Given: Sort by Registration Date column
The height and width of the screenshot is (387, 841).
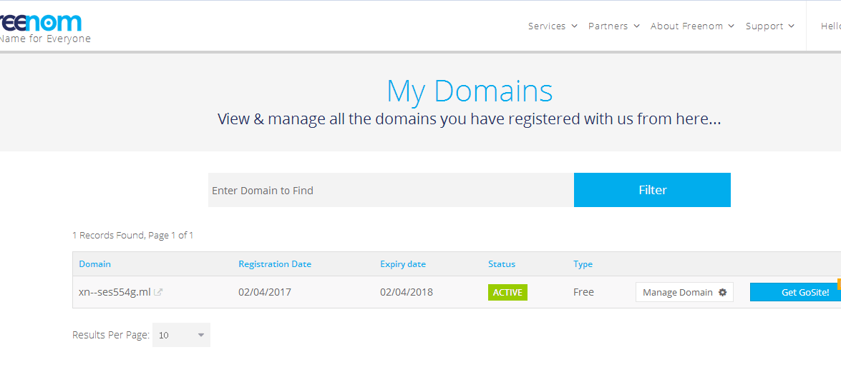Looking at the screenshot, I should pos(275,264).
